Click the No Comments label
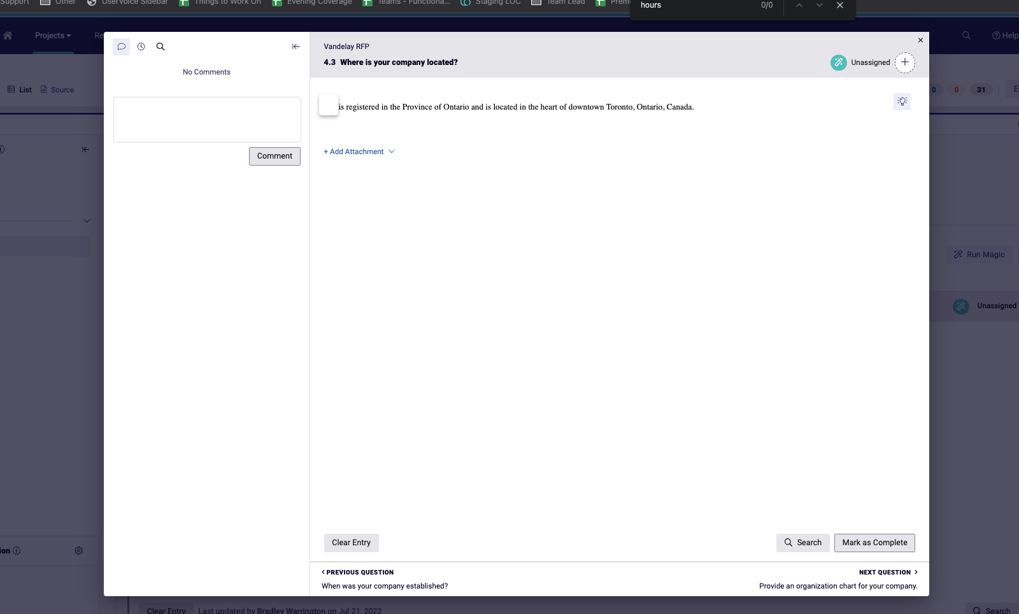Screen dimensions: 1019x614 pyautogui.click(x=206, y=72)
